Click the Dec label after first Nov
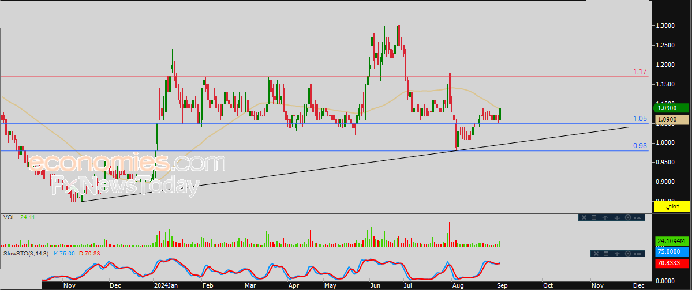The width and height of the screenshot is (692, 290). (115, 285)
